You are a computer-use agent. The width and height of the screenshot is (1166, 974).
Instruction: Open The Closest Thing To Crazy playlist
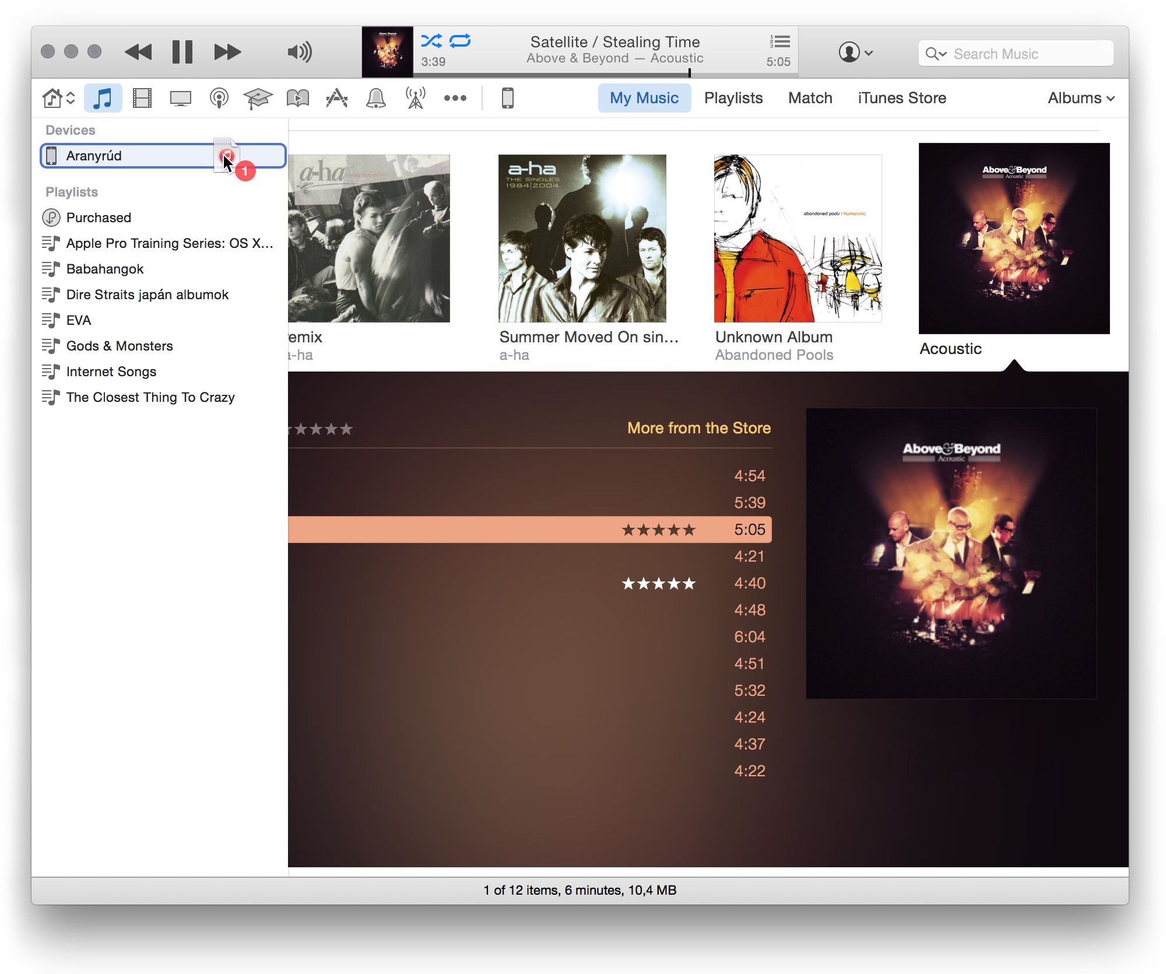click(159, 397)
